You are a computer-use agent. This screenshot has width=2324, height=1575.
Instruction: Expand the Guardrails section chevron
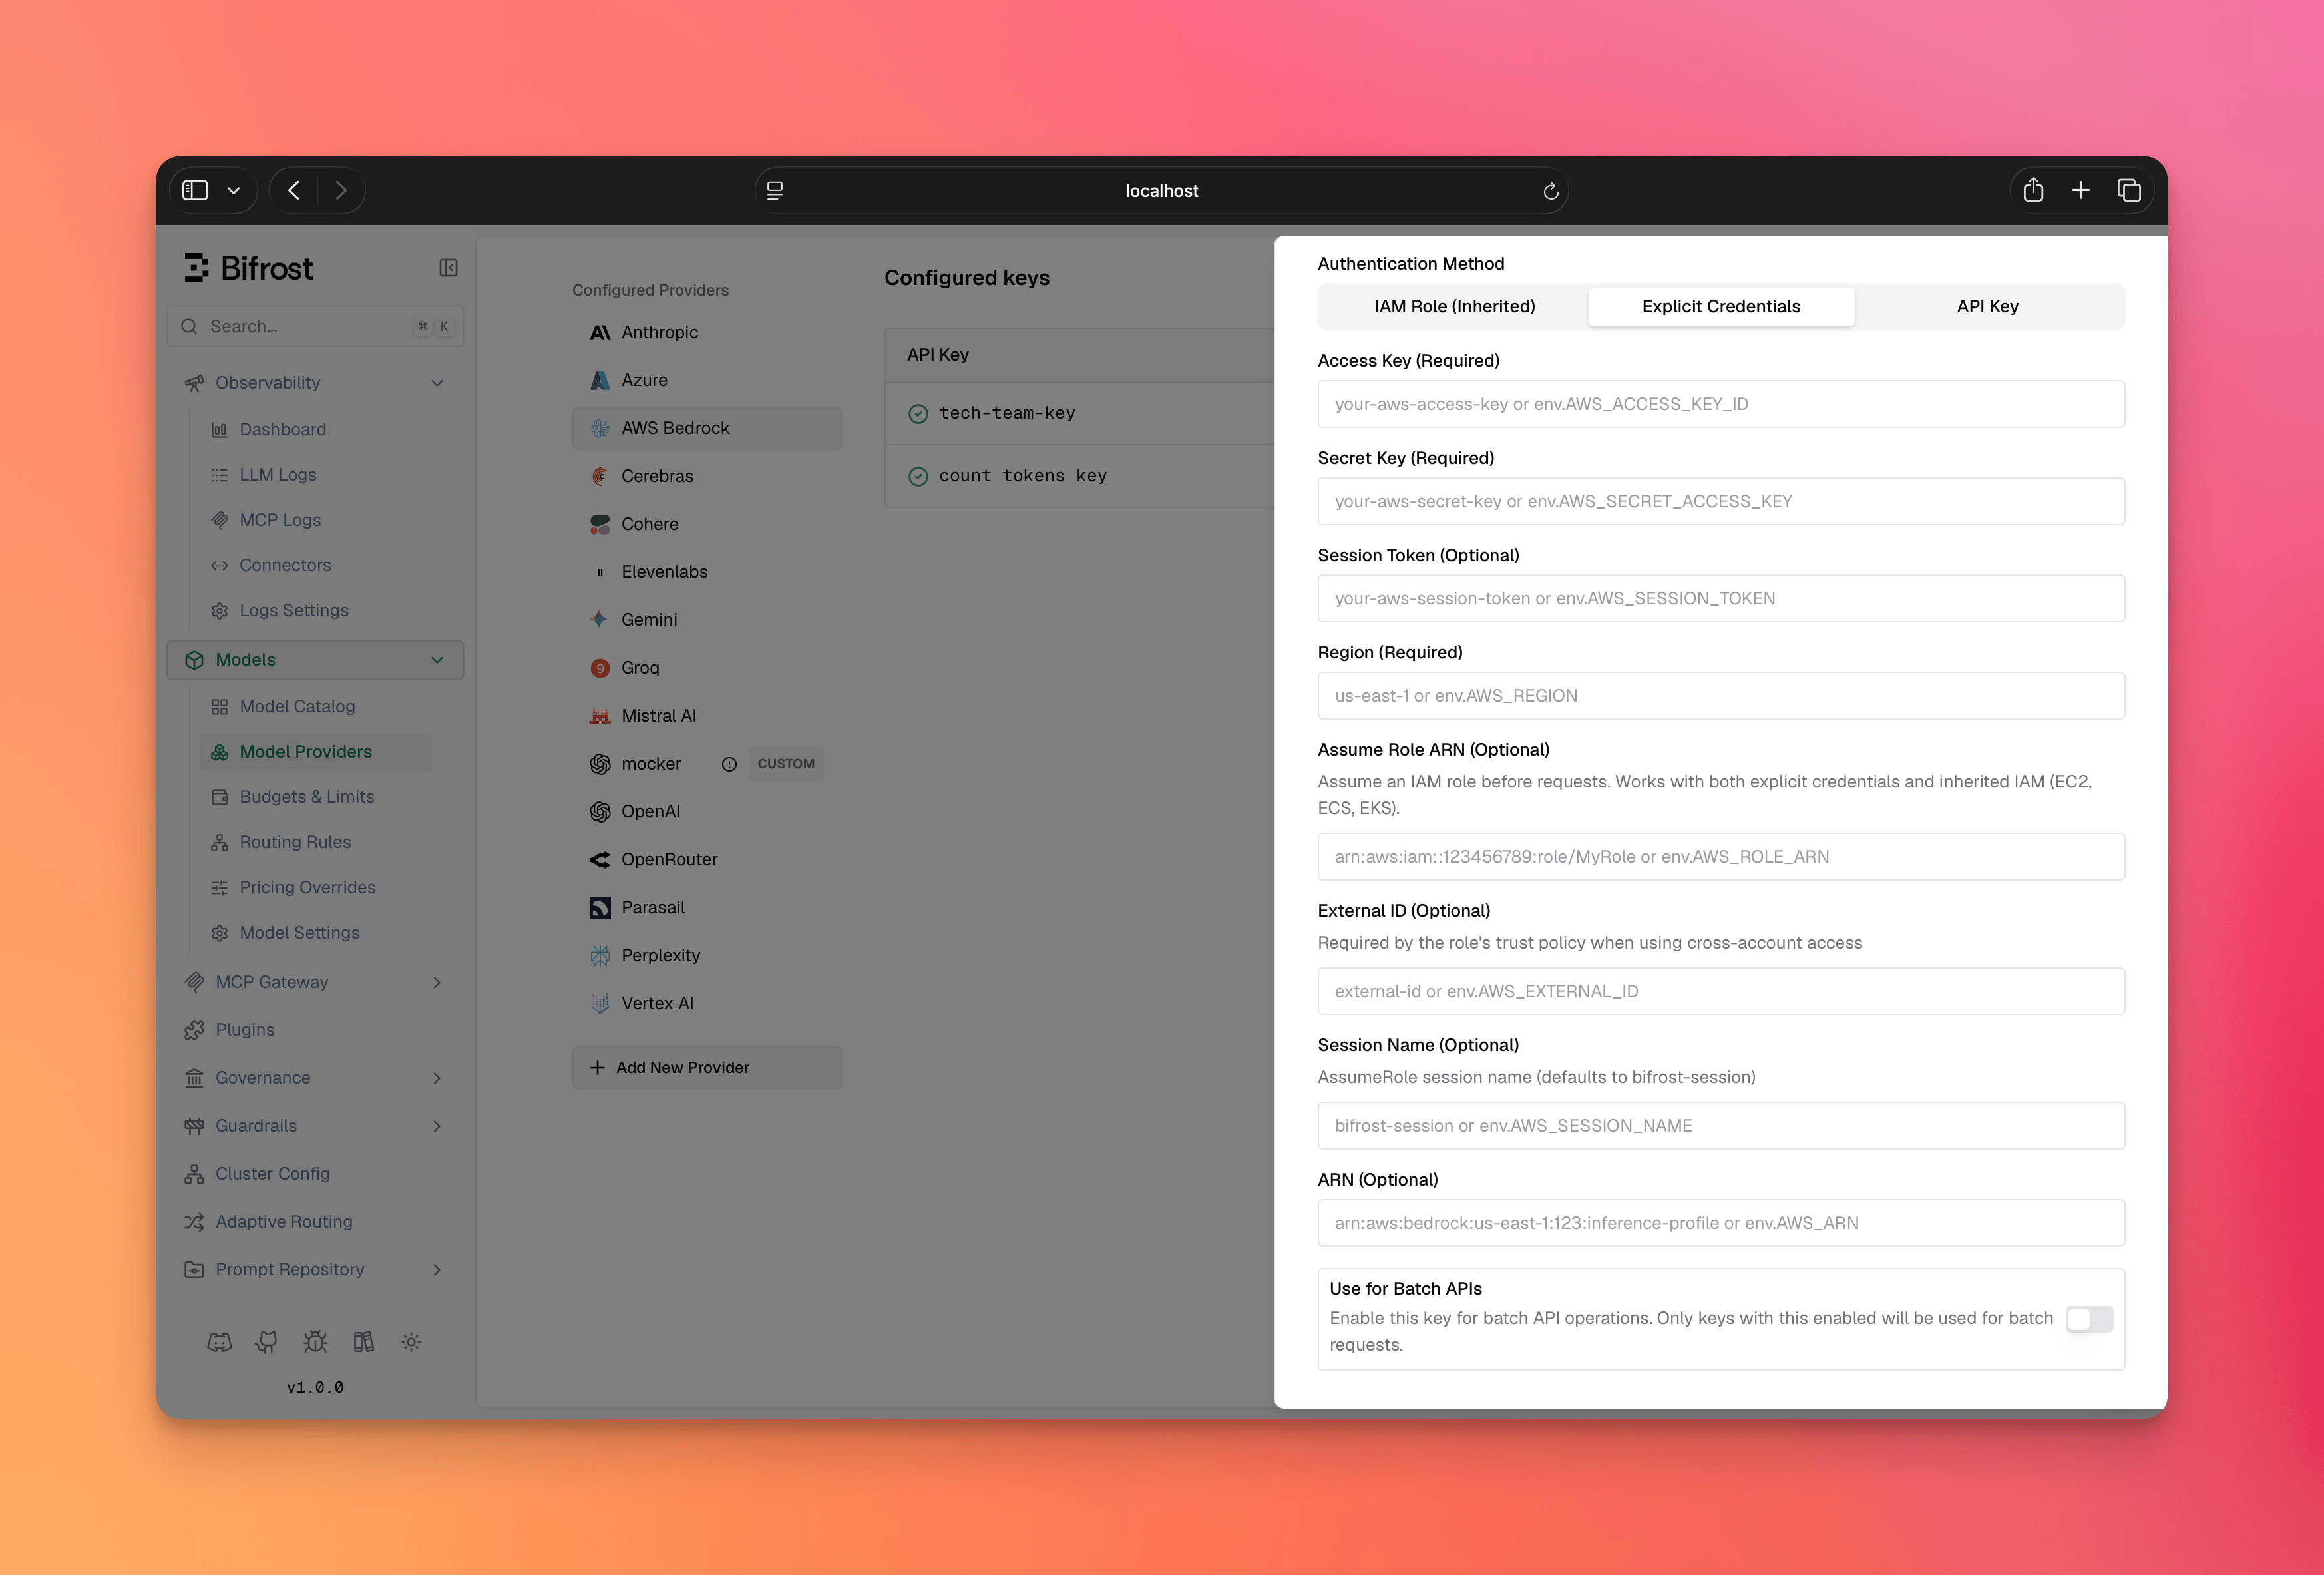[x=437, y=1126]
